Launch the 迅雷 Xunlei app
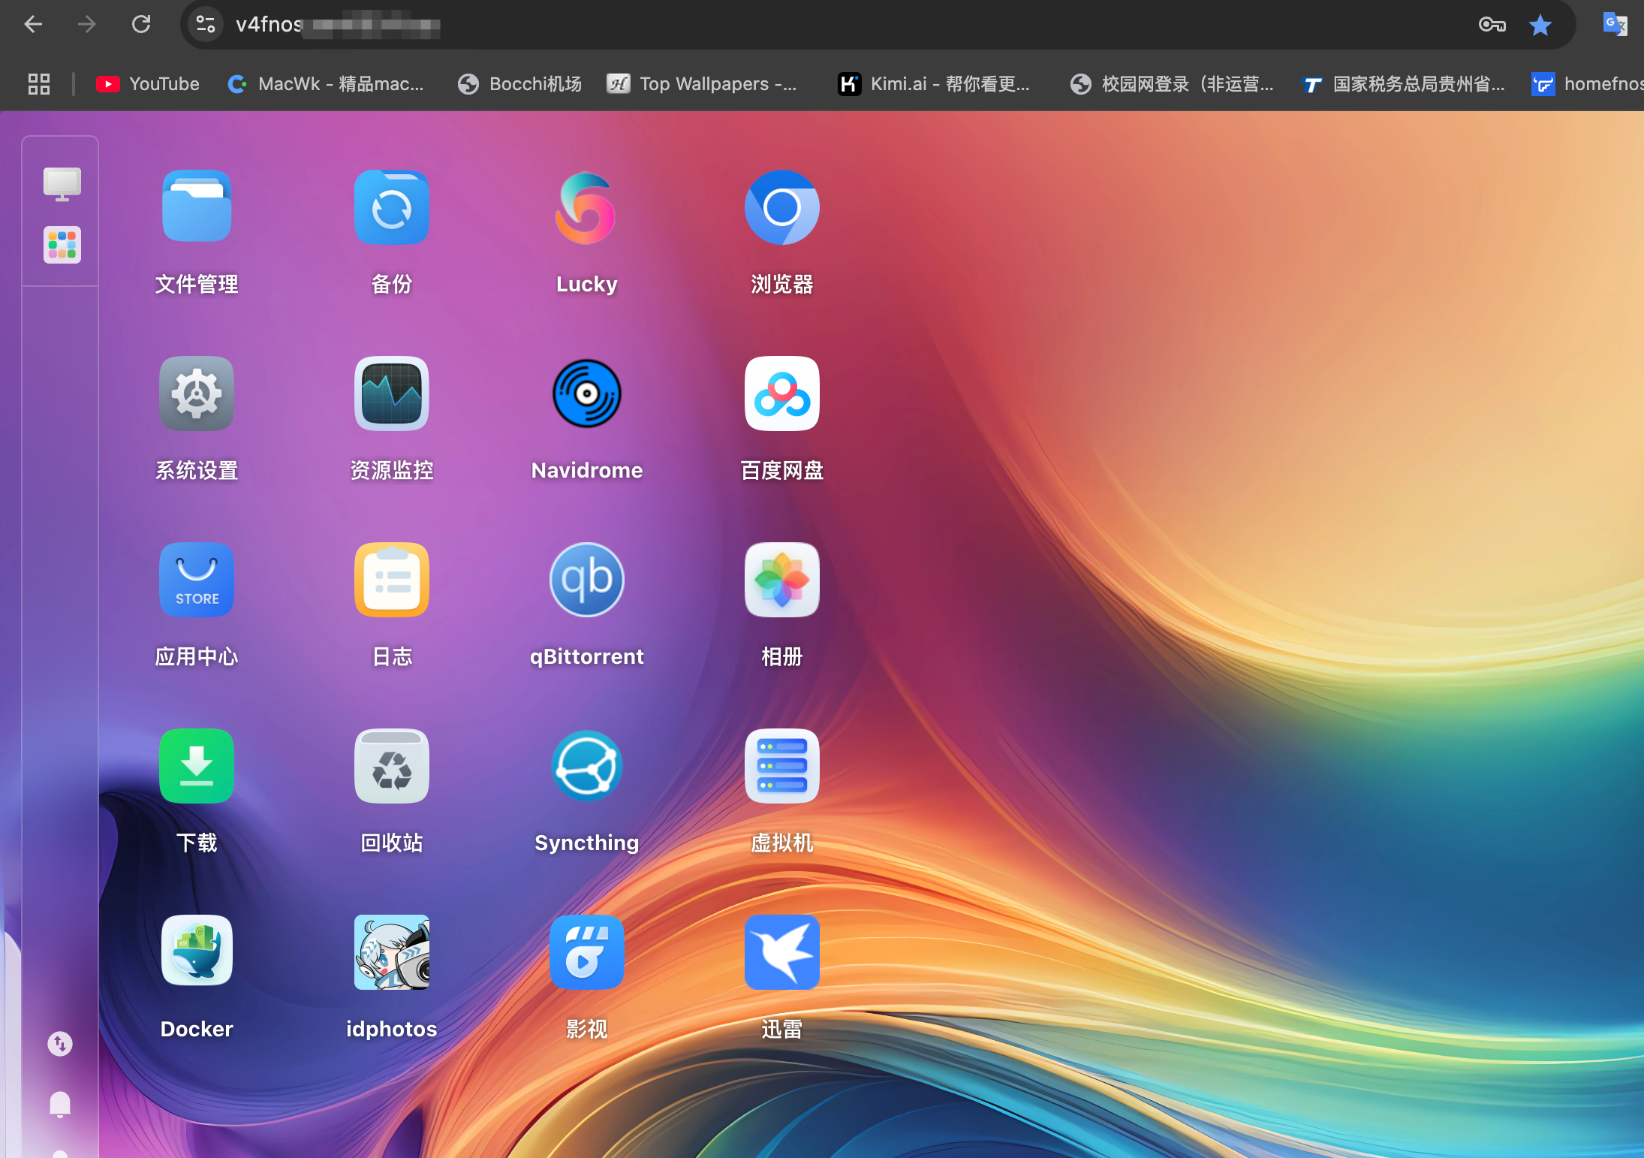Screen dimensions: 1644x1158 click(x=782, y=952)
